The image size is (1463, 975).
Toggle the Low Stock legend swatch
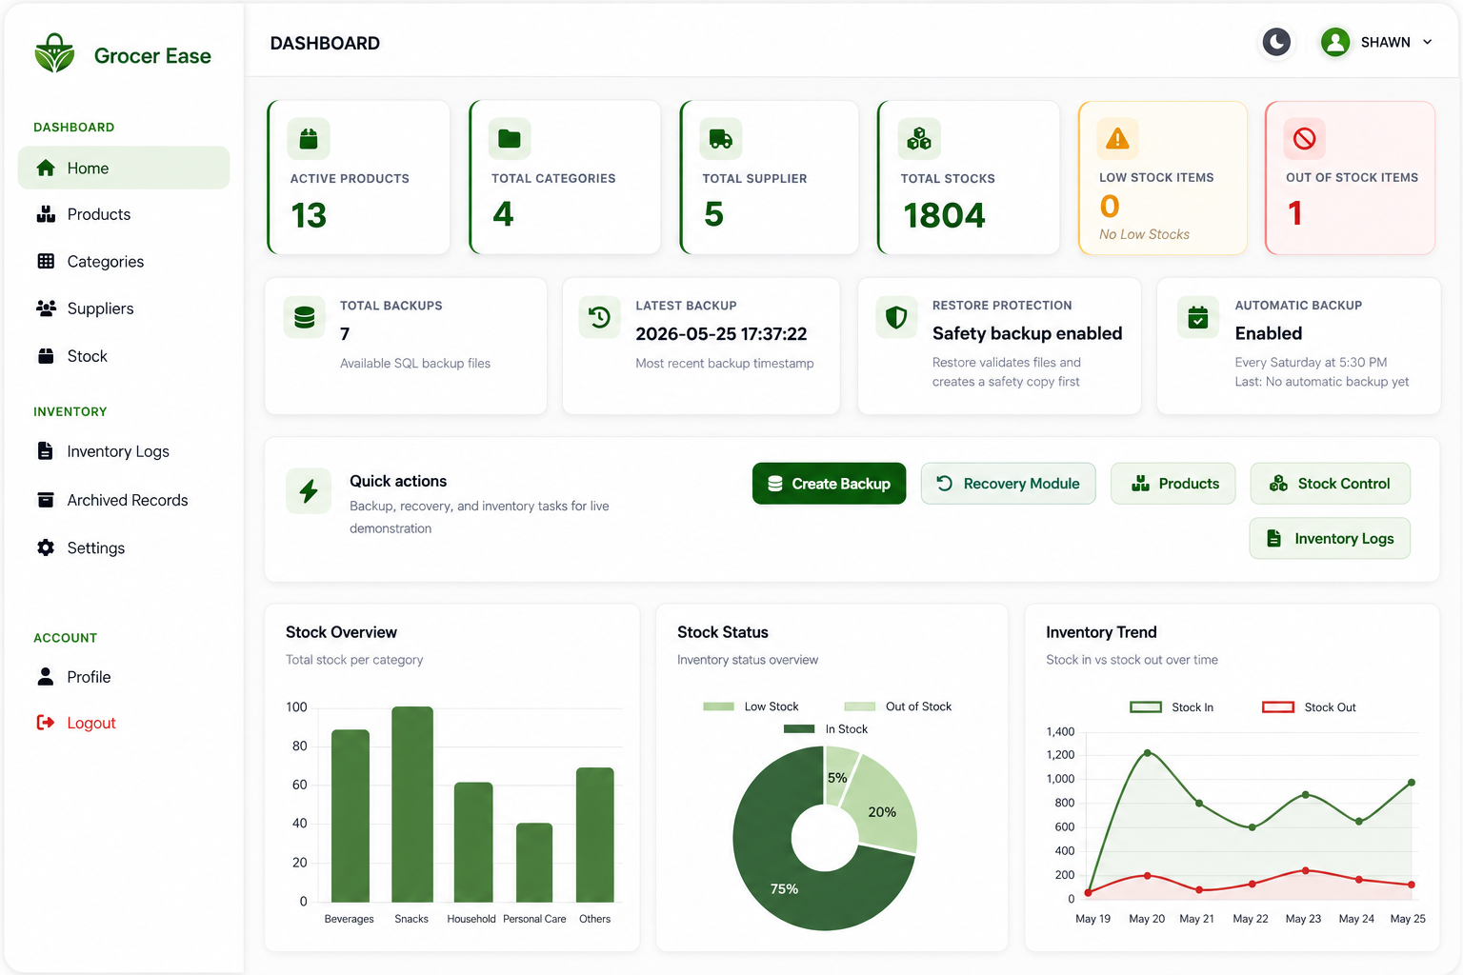[x=718, y=706]
